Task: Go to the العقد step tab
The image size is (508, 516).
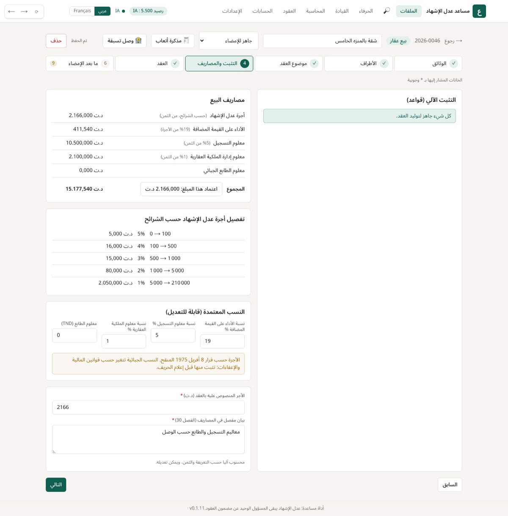Action: [x=149, y=63]
